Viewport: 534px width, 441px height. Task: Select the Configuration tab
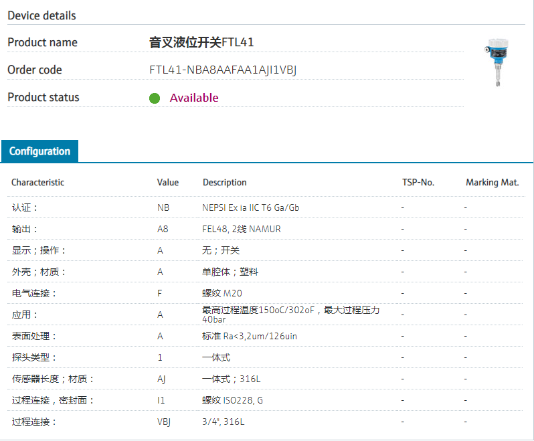pyautogui.click(x=39, y=151)
